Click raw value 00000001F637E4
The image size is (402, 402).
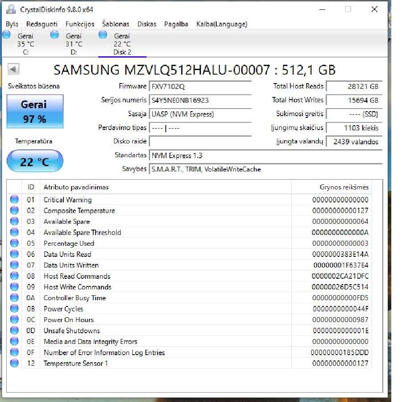[x=341, y=265]
